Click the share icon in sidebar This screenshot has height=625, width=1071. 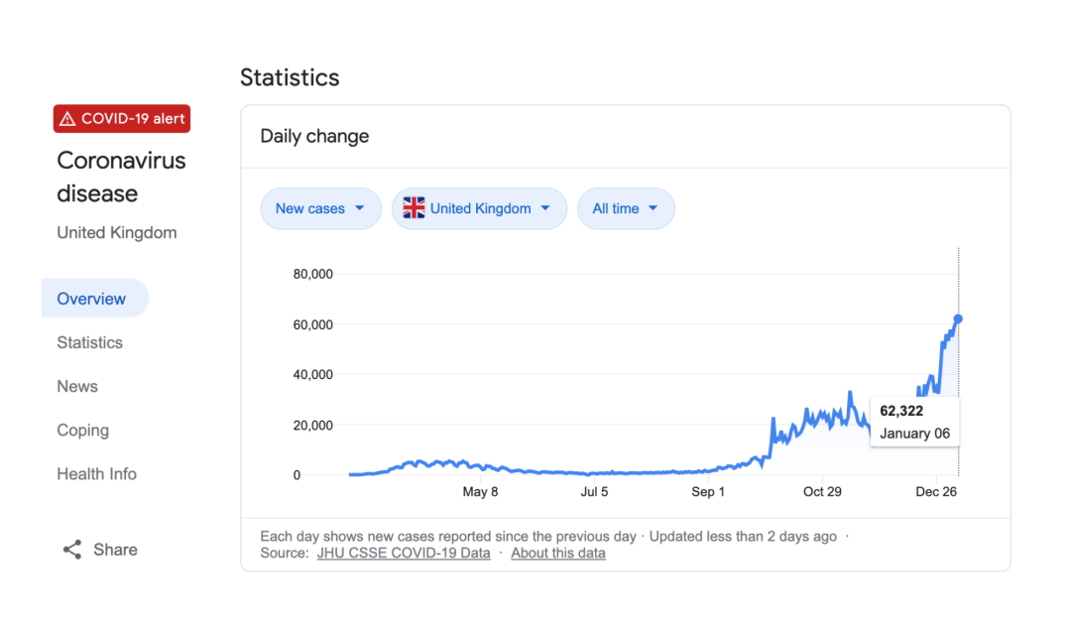72,550
